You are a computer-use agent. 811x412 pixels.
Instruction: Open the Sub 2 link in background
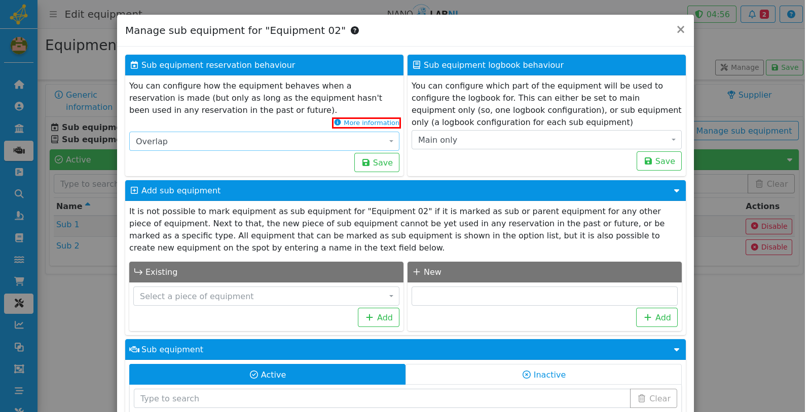pos(67,246)
